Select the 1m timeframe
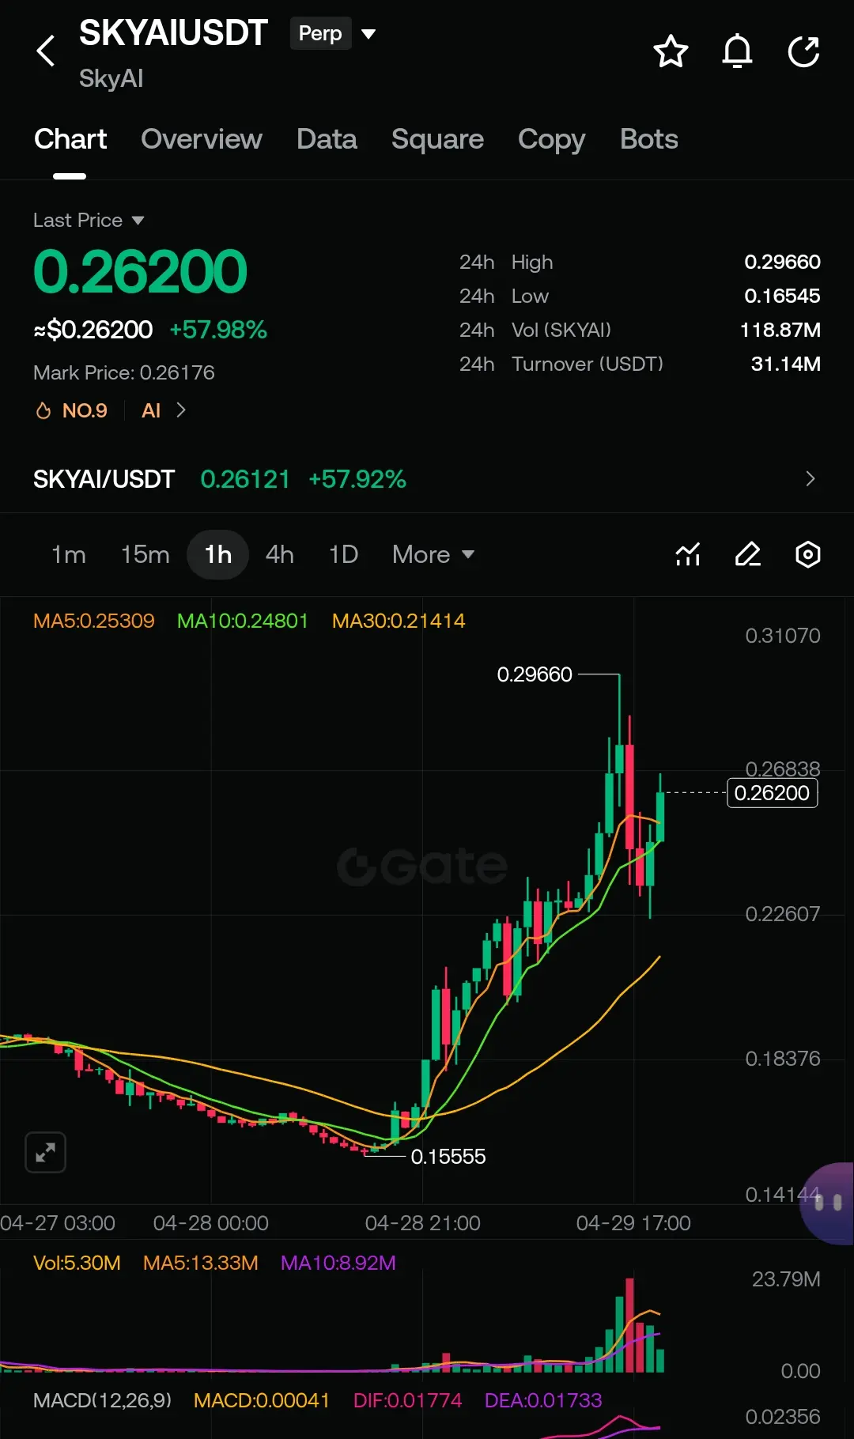Viewport: 854px width, 1439px height. pyautogui.click(x=69, y=554)
